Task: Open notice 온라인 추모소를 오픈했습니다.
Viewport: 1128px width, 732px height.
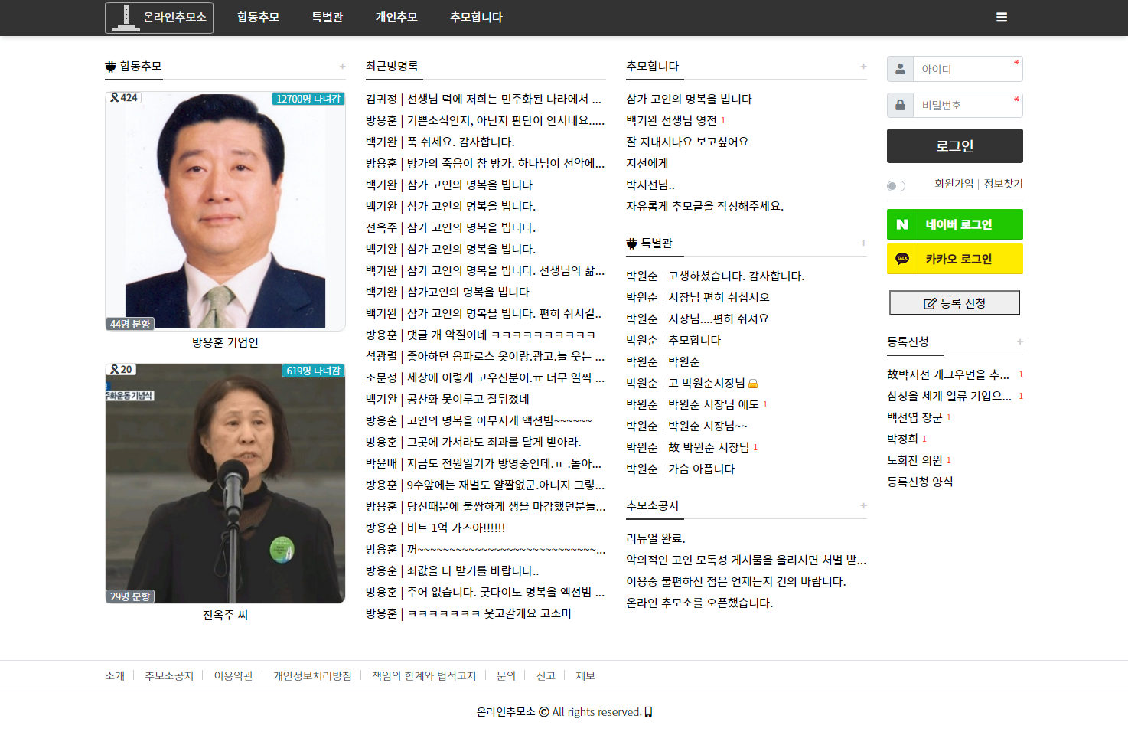Action: click(x=699, y=603)
